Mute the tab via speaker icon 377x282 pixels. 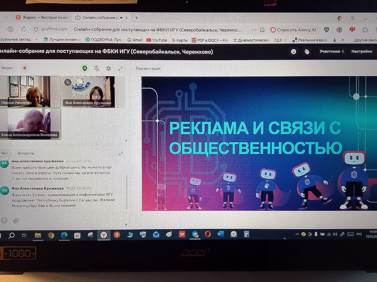point(121,18)
